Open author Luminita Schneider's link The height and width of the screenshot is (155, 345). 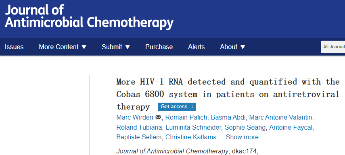click(193, 127)
